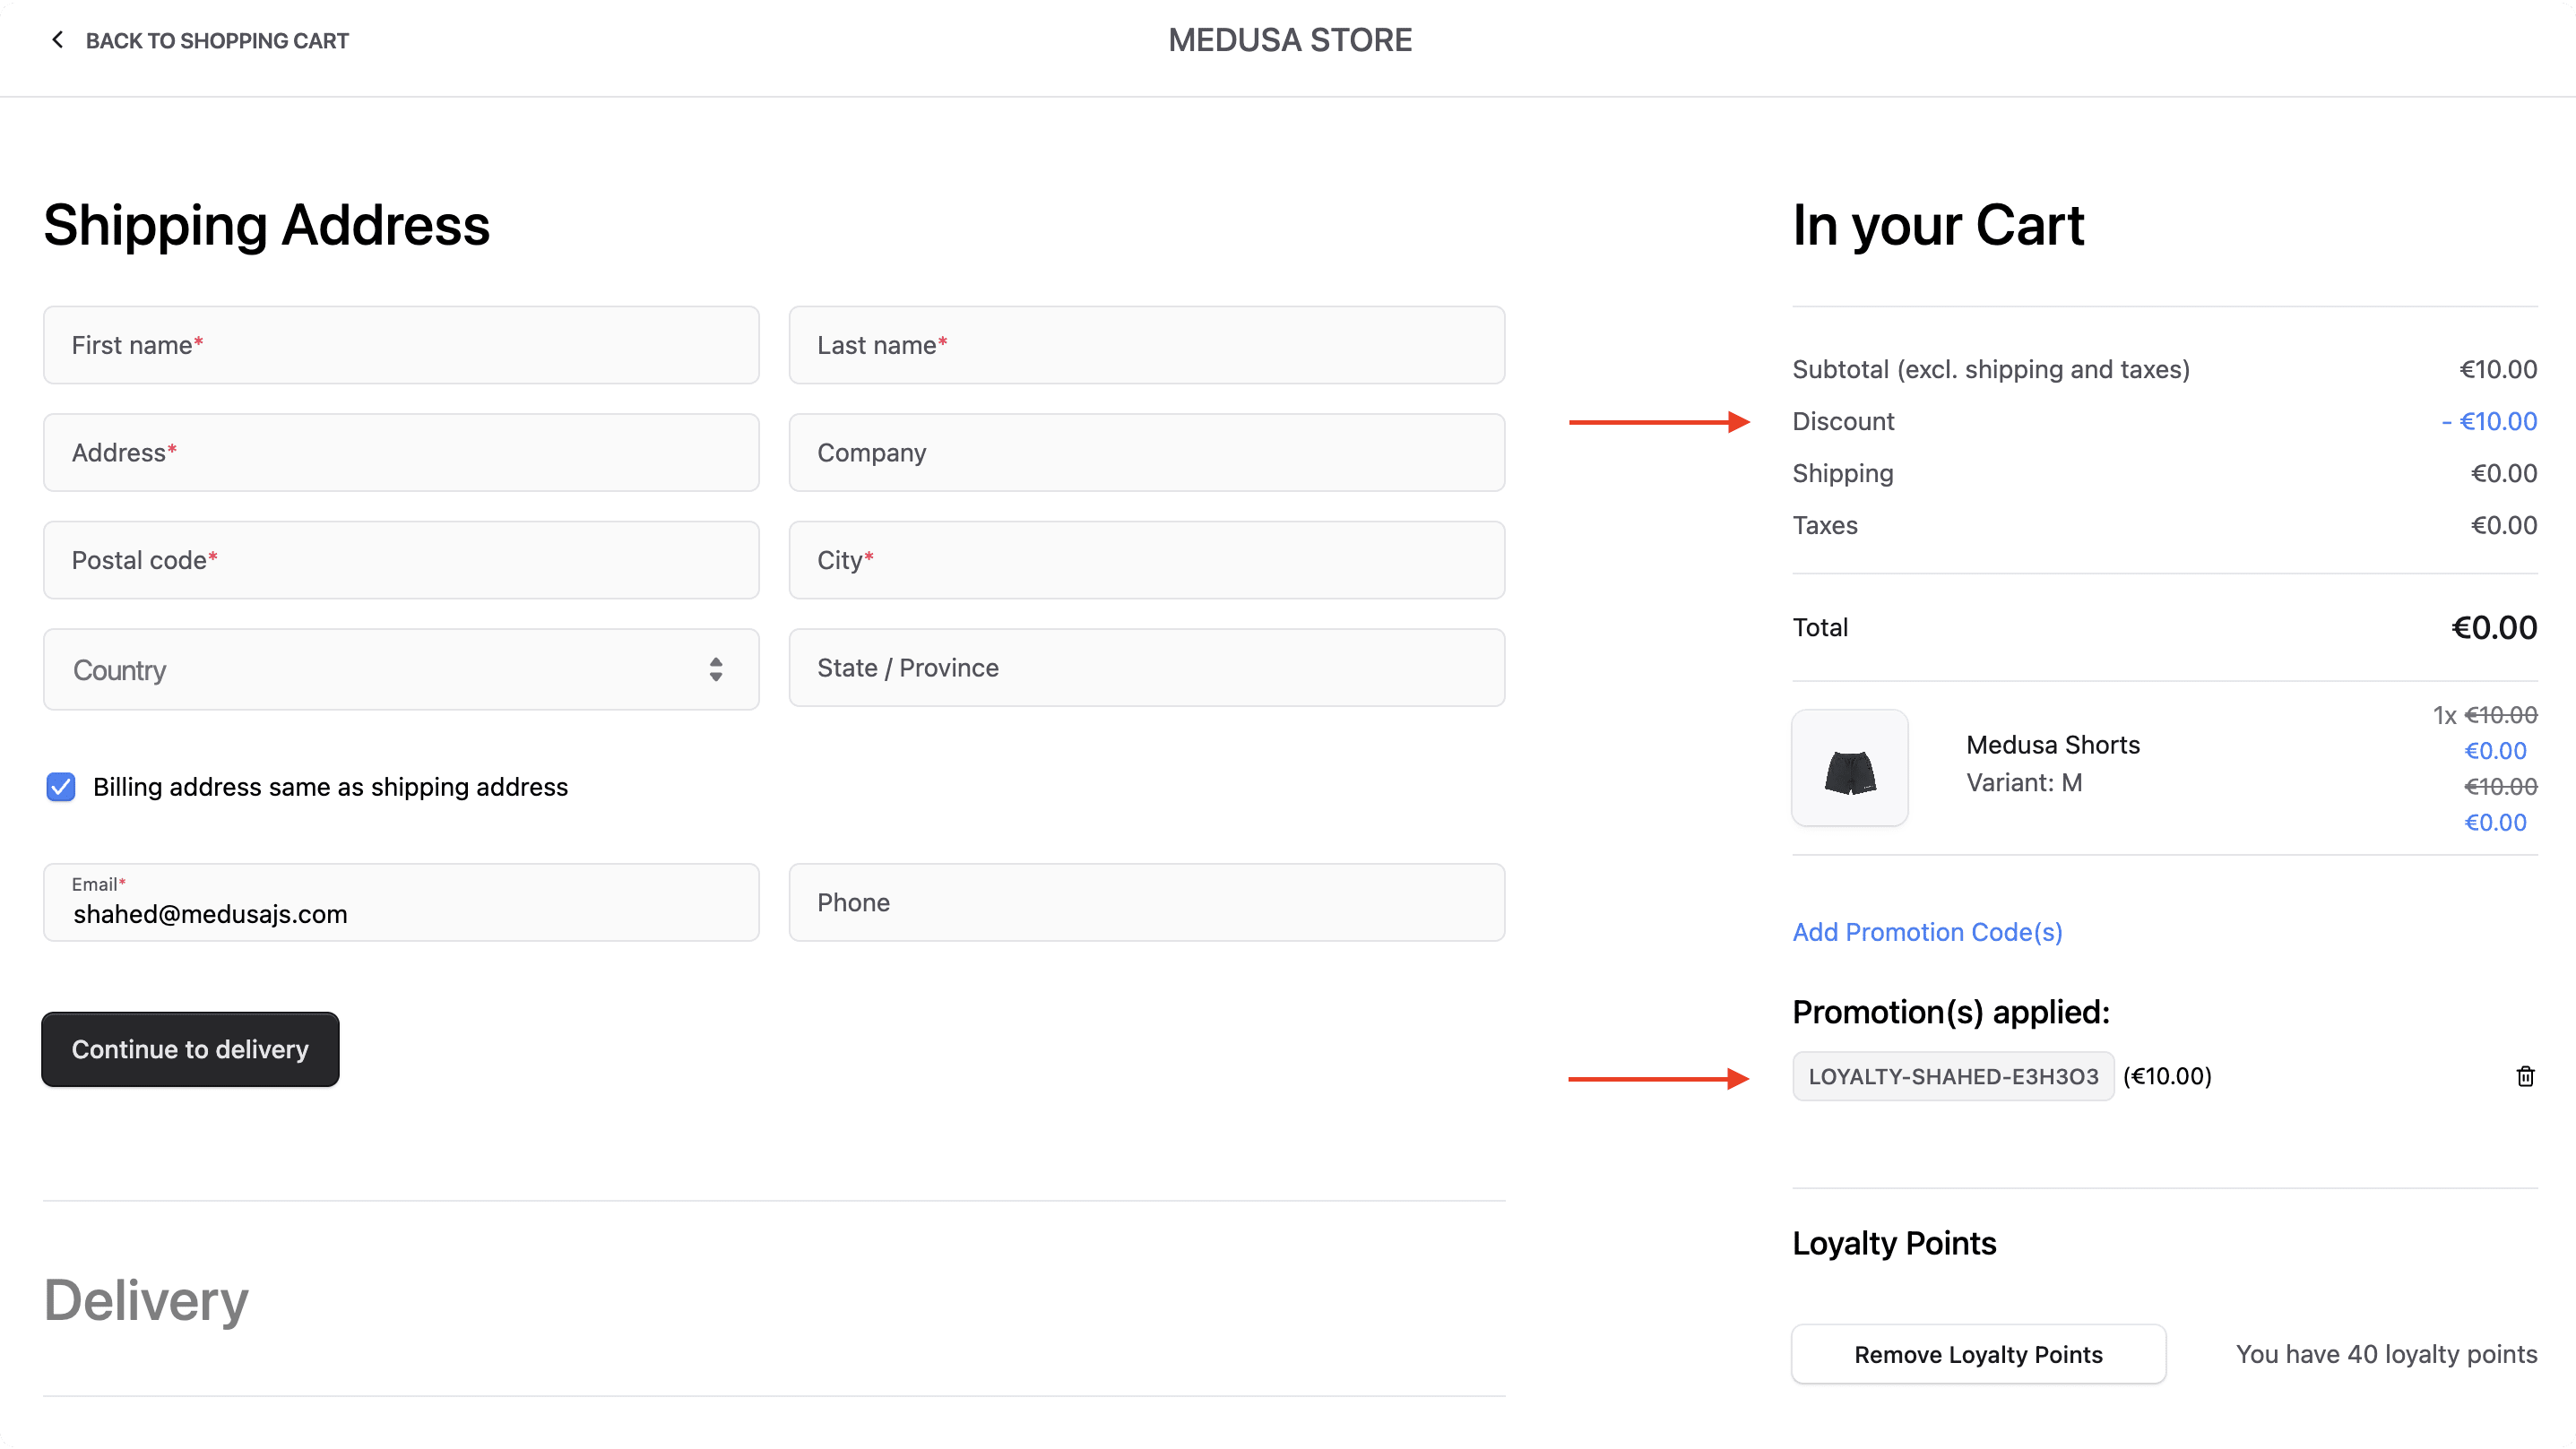Select the Delivery section heading
The width and height of the screenshot is (2576, 1449).
[145, 1300]
